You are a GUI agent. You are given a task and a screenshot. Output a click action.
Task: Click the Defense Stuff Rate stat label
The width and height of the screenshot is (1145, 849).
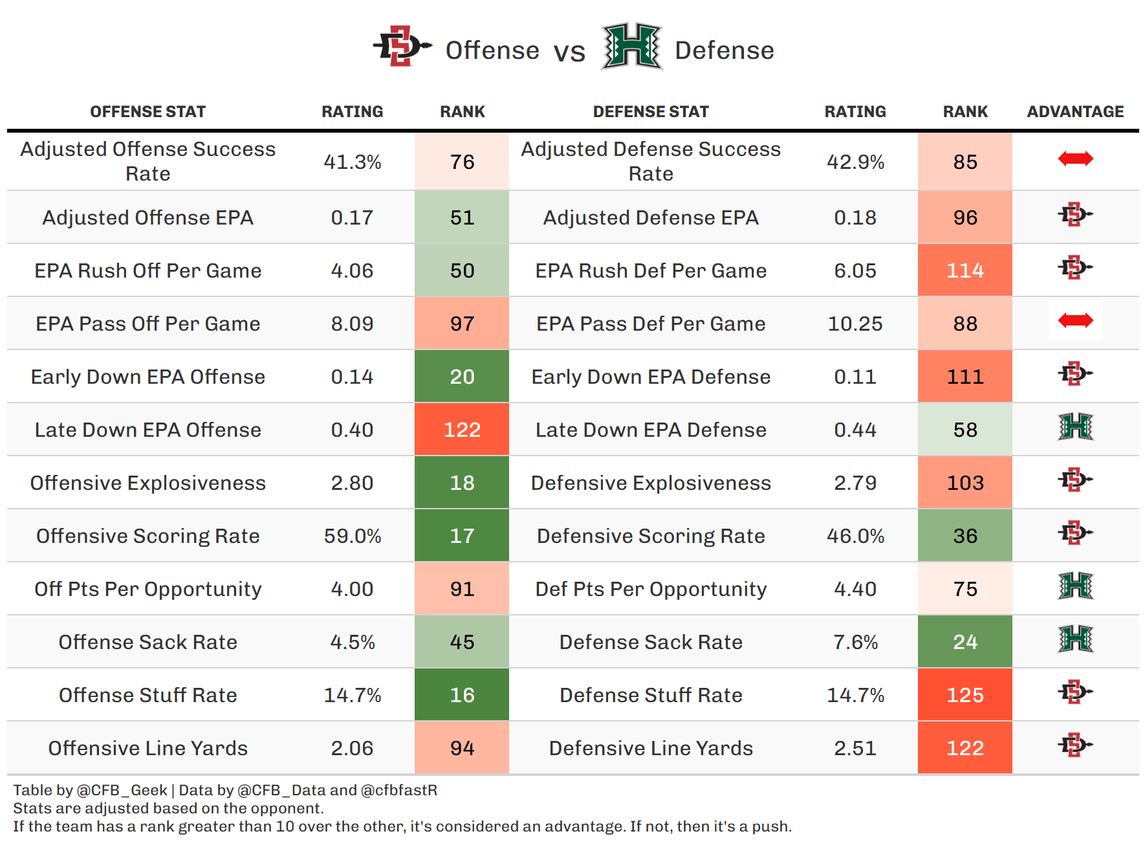651,695
